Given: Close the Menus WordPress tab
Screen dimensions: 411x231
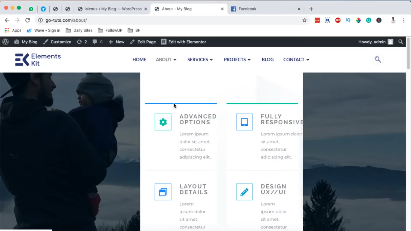Looking at the screenshot, I should [x=146, y=9].
